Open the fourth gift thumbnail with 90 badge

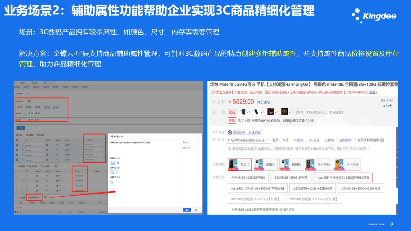pos(284,112)
